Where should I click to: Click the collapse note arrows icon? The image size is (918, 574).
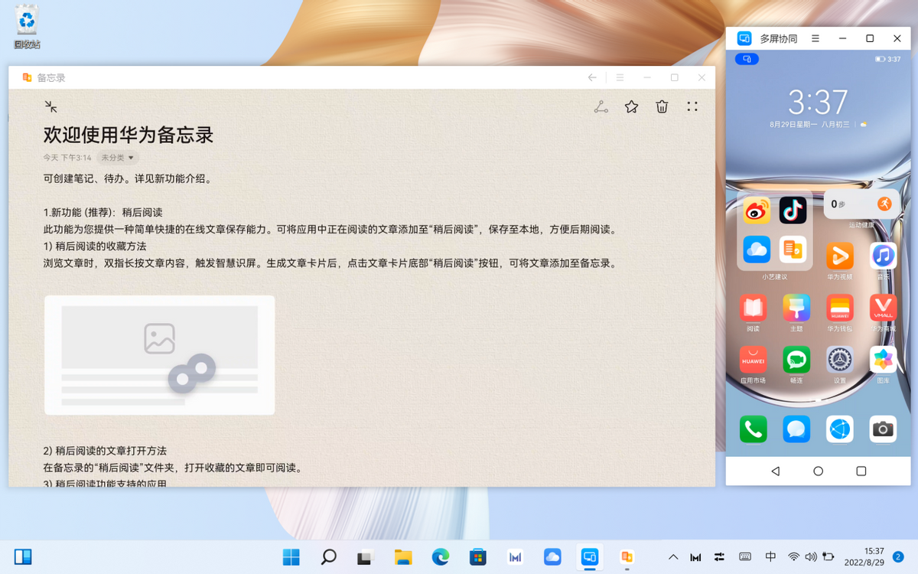[51, 107]
